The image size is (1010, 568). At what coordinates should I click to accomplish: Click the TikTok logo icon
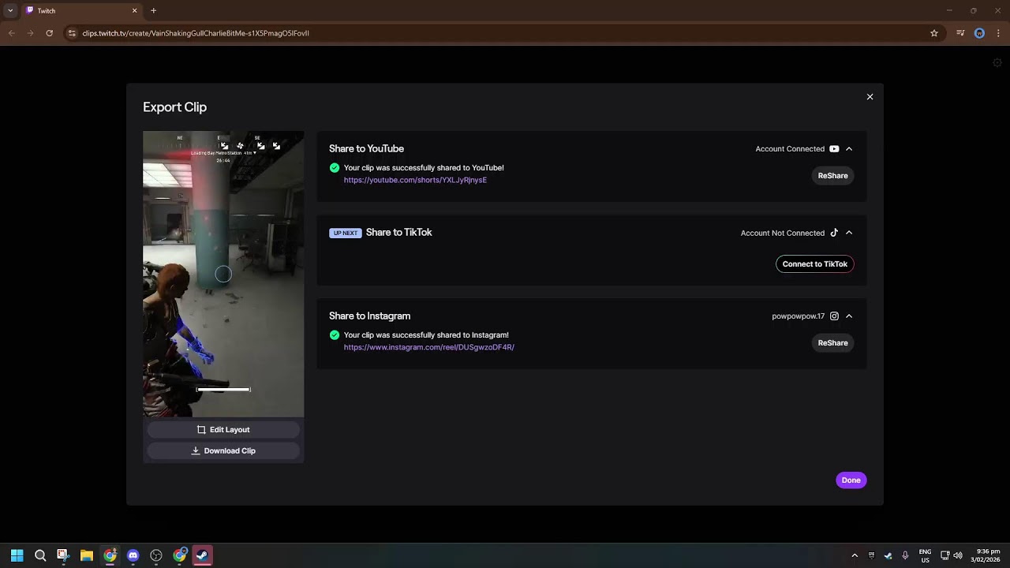[834, 233]
